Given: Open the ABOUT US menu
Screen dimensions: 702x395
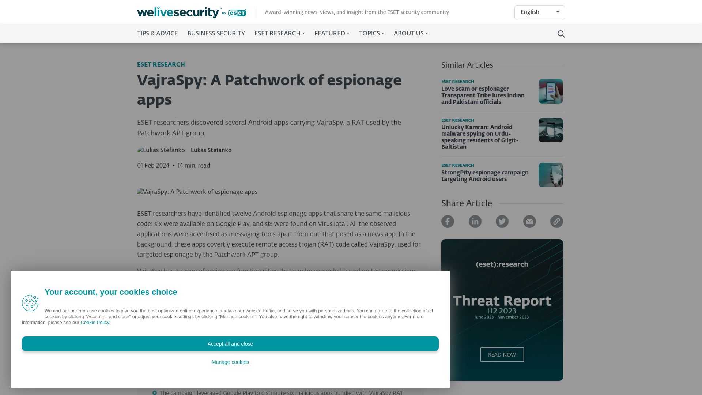Looking at the screenshot, I should 411,34.
